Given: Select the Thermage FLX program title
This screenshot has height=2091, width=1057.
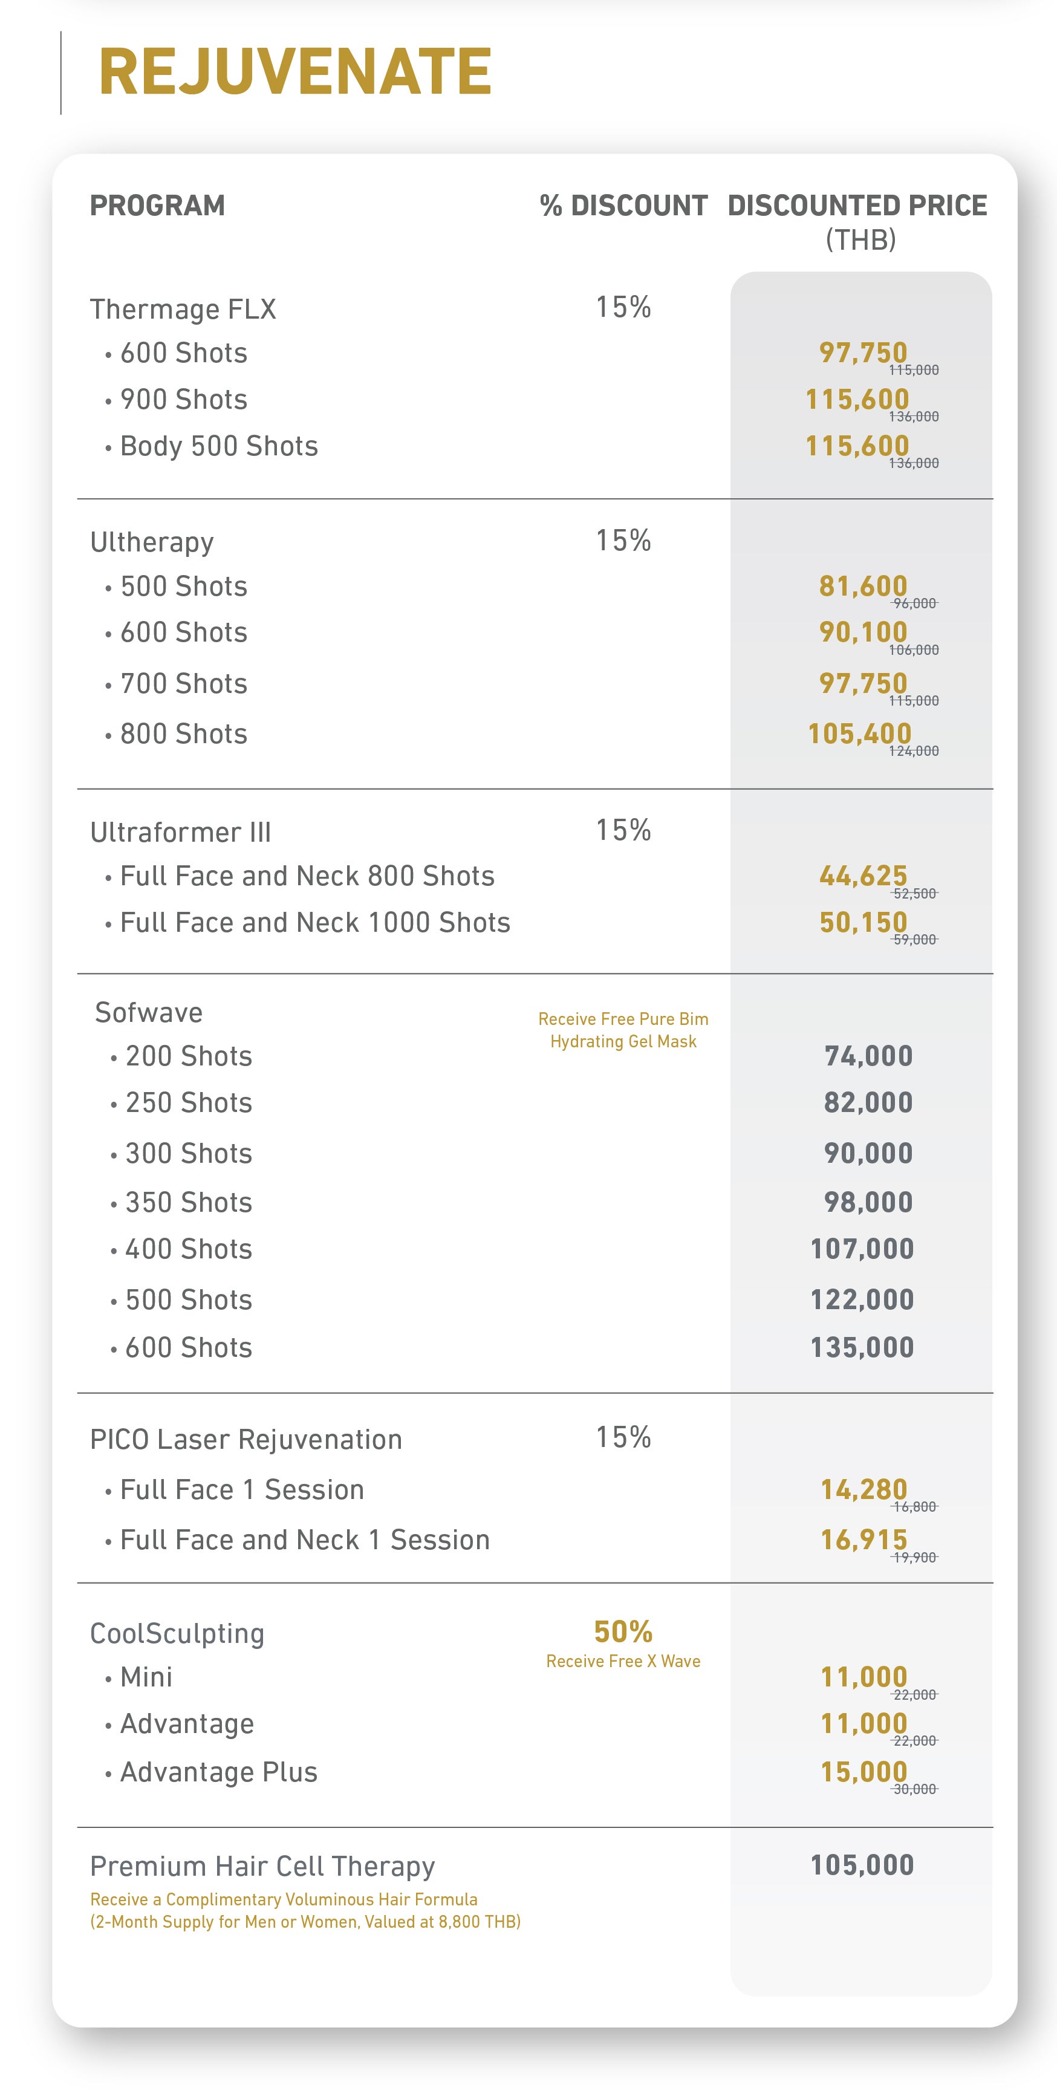Looking at the screenshot, I should (183, 309).
